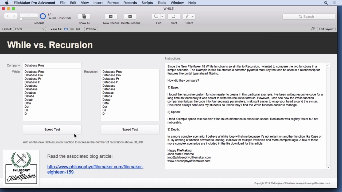Click the Sort toolbar icon
342x192 pixels.
(x=174, y=17)
